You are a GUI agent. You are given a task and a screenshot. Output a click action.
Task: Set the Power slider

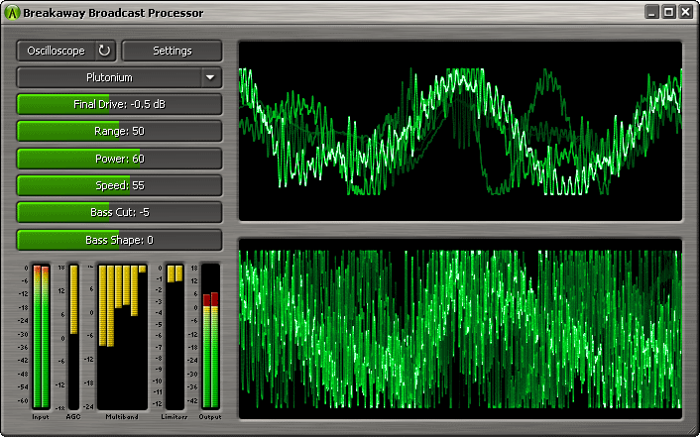[119, 159]
